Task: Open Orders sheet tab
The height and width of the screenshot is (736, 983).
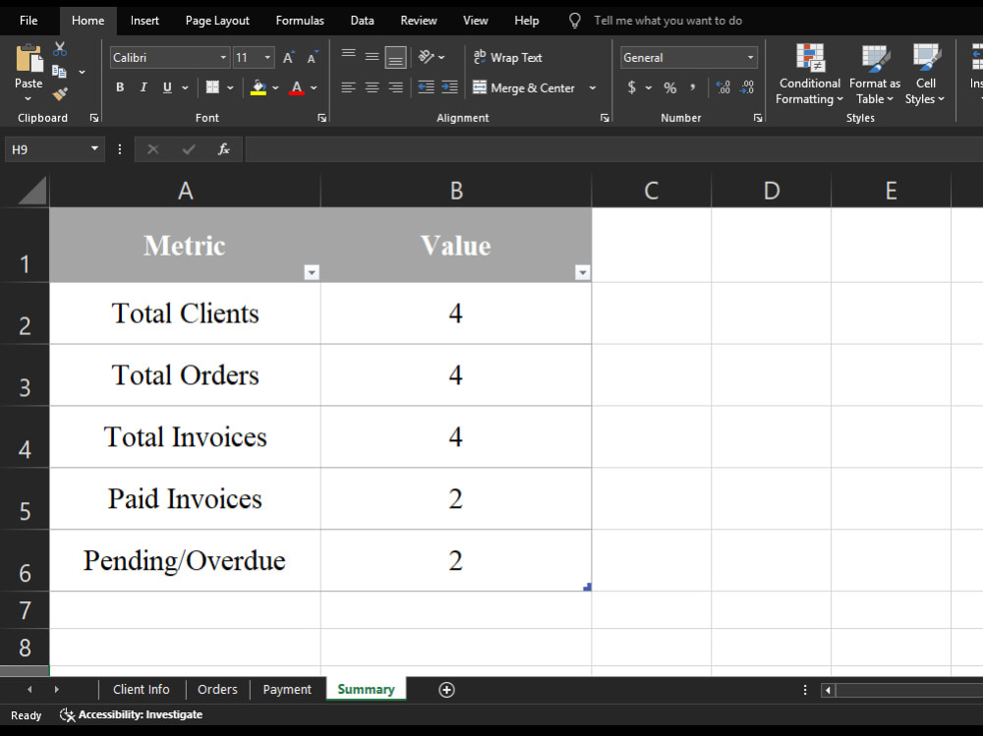Action: pos(217,689)
